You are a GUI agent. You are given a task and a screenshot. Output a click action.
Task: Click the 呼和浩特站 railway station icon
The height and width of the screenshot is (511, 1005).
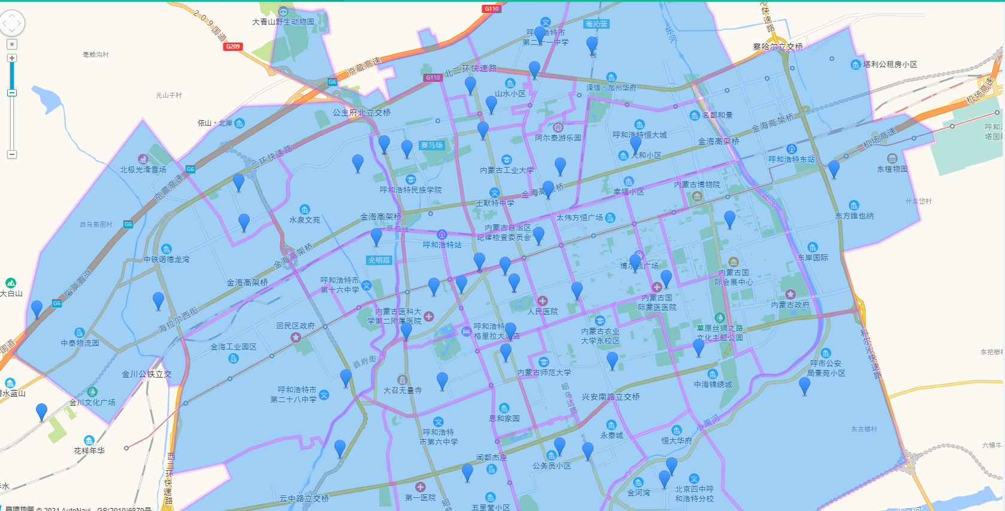(x=442, y=235)
